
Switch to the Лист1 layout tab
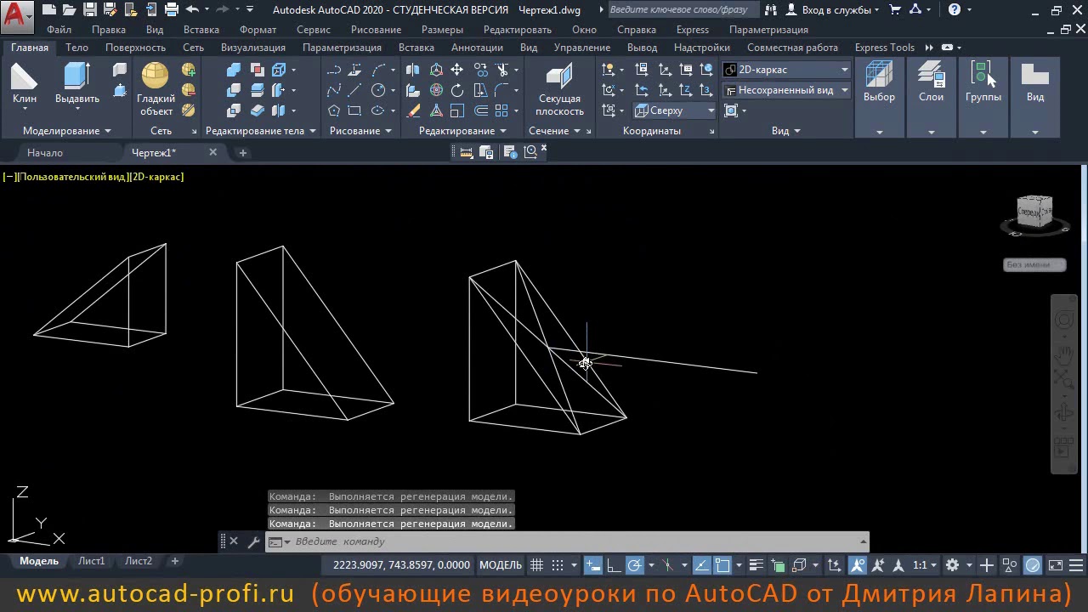coord(92,561)
